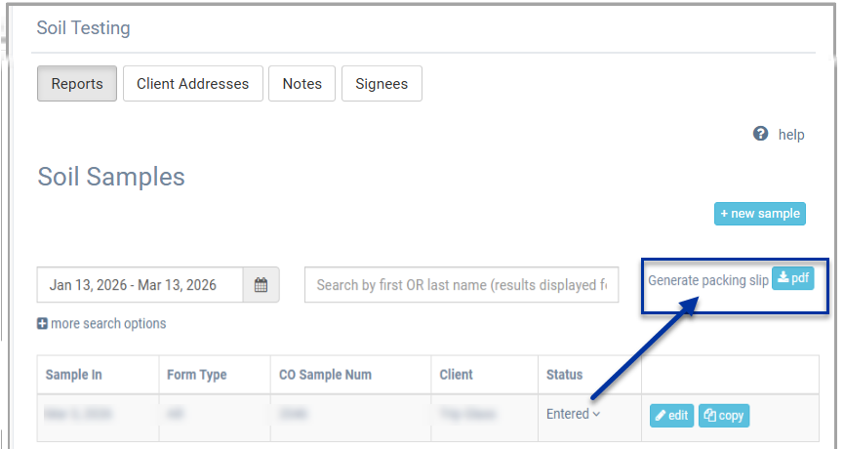Download the packing slip pdf

coord(792,278)
